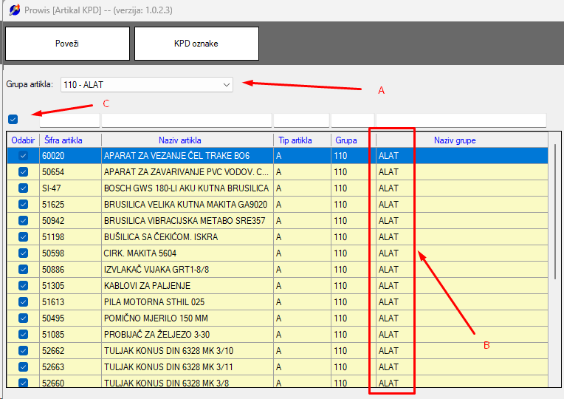Click the Naziv grupe column header
Viewport: 564px width, 399px height.
pyautogui.click(x=455, y=140)
